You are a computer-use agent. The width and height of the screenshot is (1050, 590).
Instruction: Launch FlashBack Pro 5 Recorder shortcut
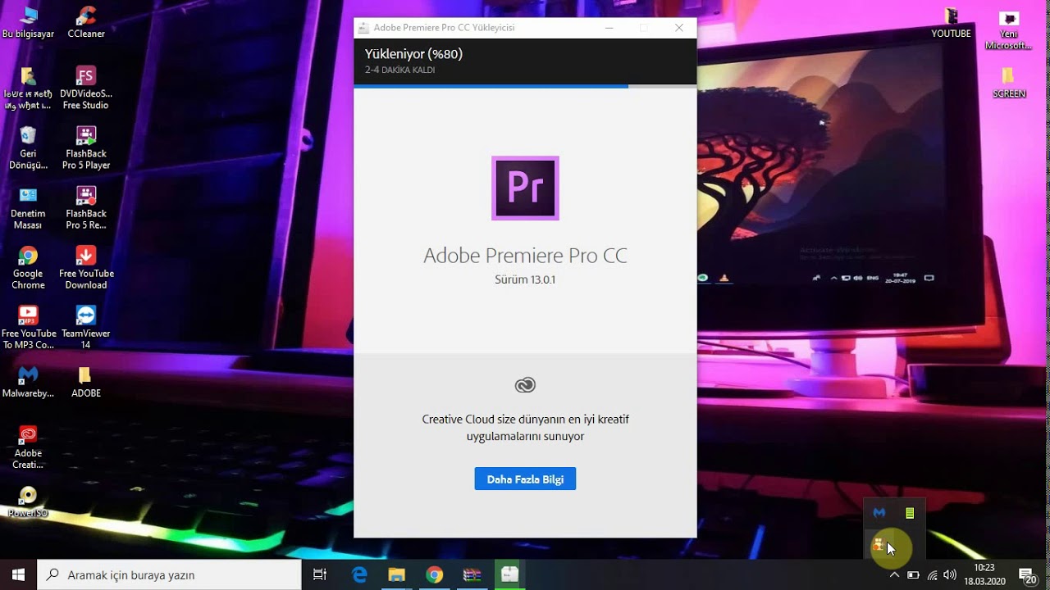pos(86,207)
